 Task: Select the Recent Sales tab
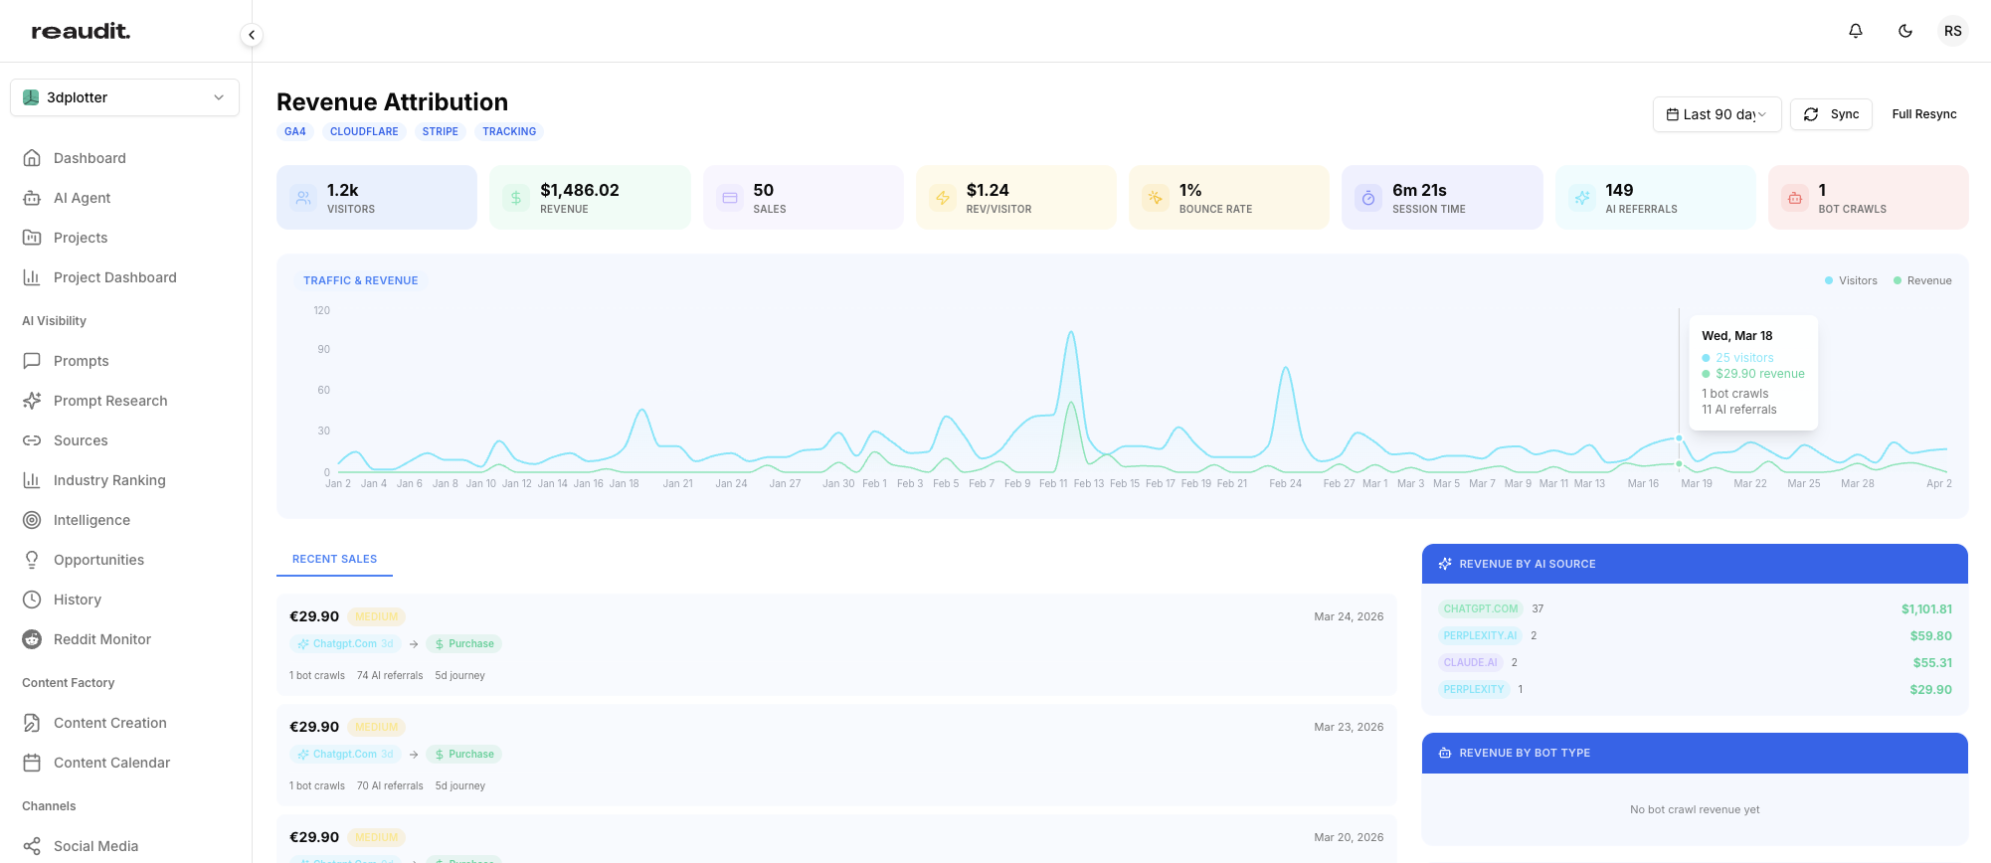(334, 559)
